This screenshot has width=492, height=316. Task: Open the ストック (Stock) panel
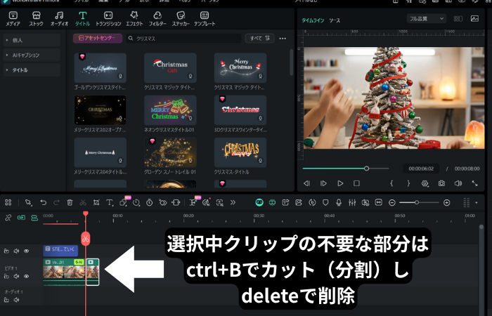point(36,18)
